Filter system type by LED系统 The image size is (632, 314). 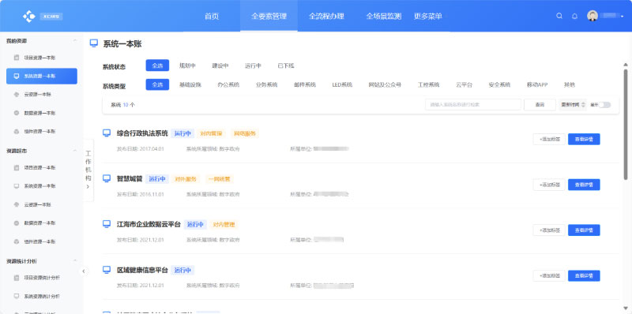[x=342, y=84]
